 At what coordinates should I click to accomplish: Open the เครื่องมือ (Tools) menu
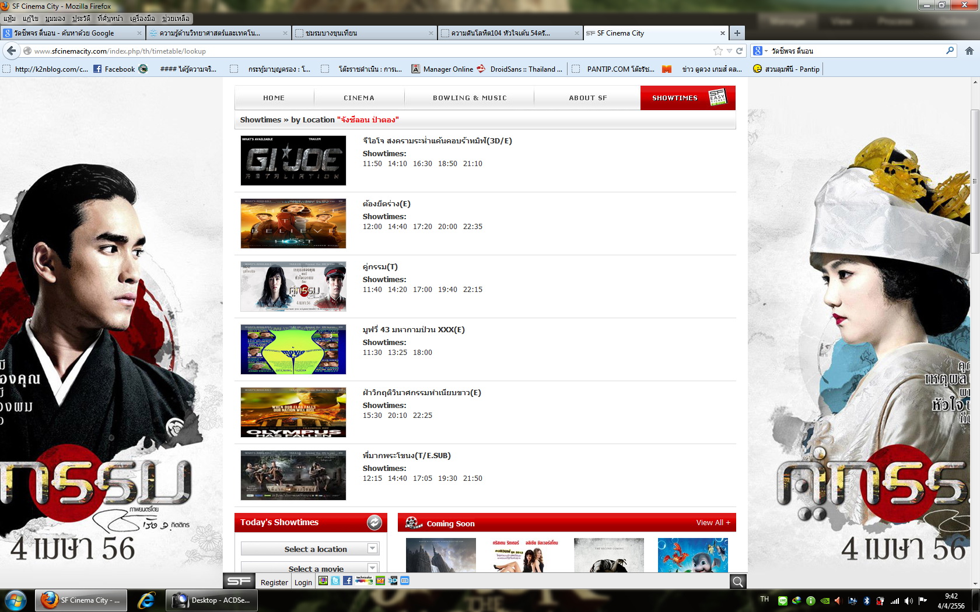click(142, 19)
